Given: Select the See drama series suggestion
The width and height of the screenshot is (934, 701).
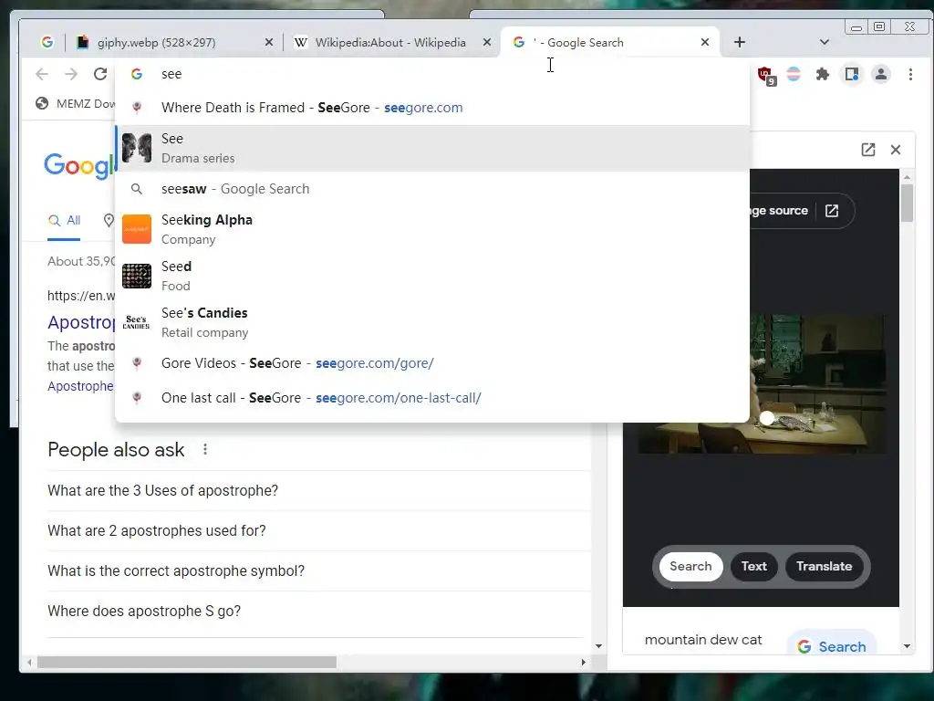Looking at the screenshot, I should [x=431, y=148].
